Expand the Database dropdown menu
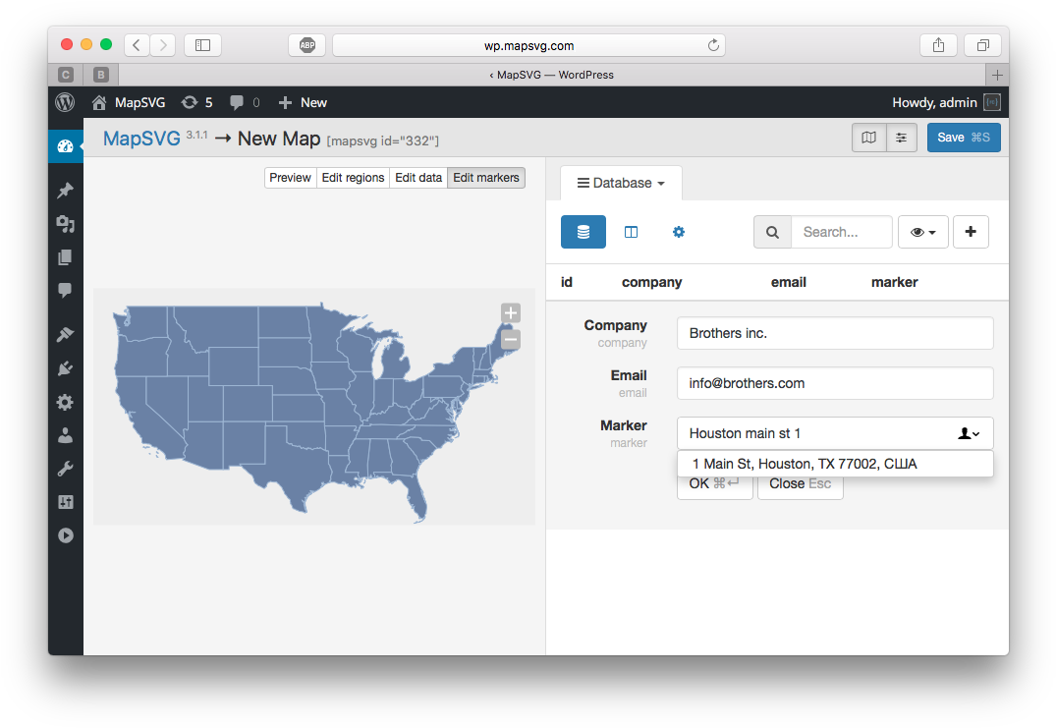Screen dimensions: 1056x728 [621, 183]
